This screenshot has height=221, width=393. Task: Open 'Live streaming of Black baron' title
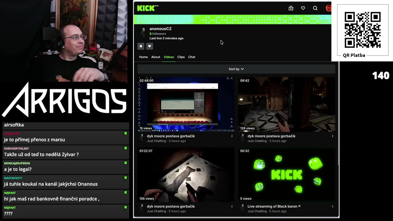point(274,206)
